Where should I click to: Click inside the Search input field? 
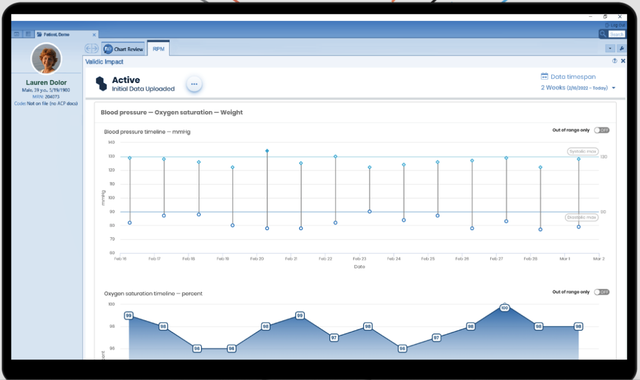[617, 34]
